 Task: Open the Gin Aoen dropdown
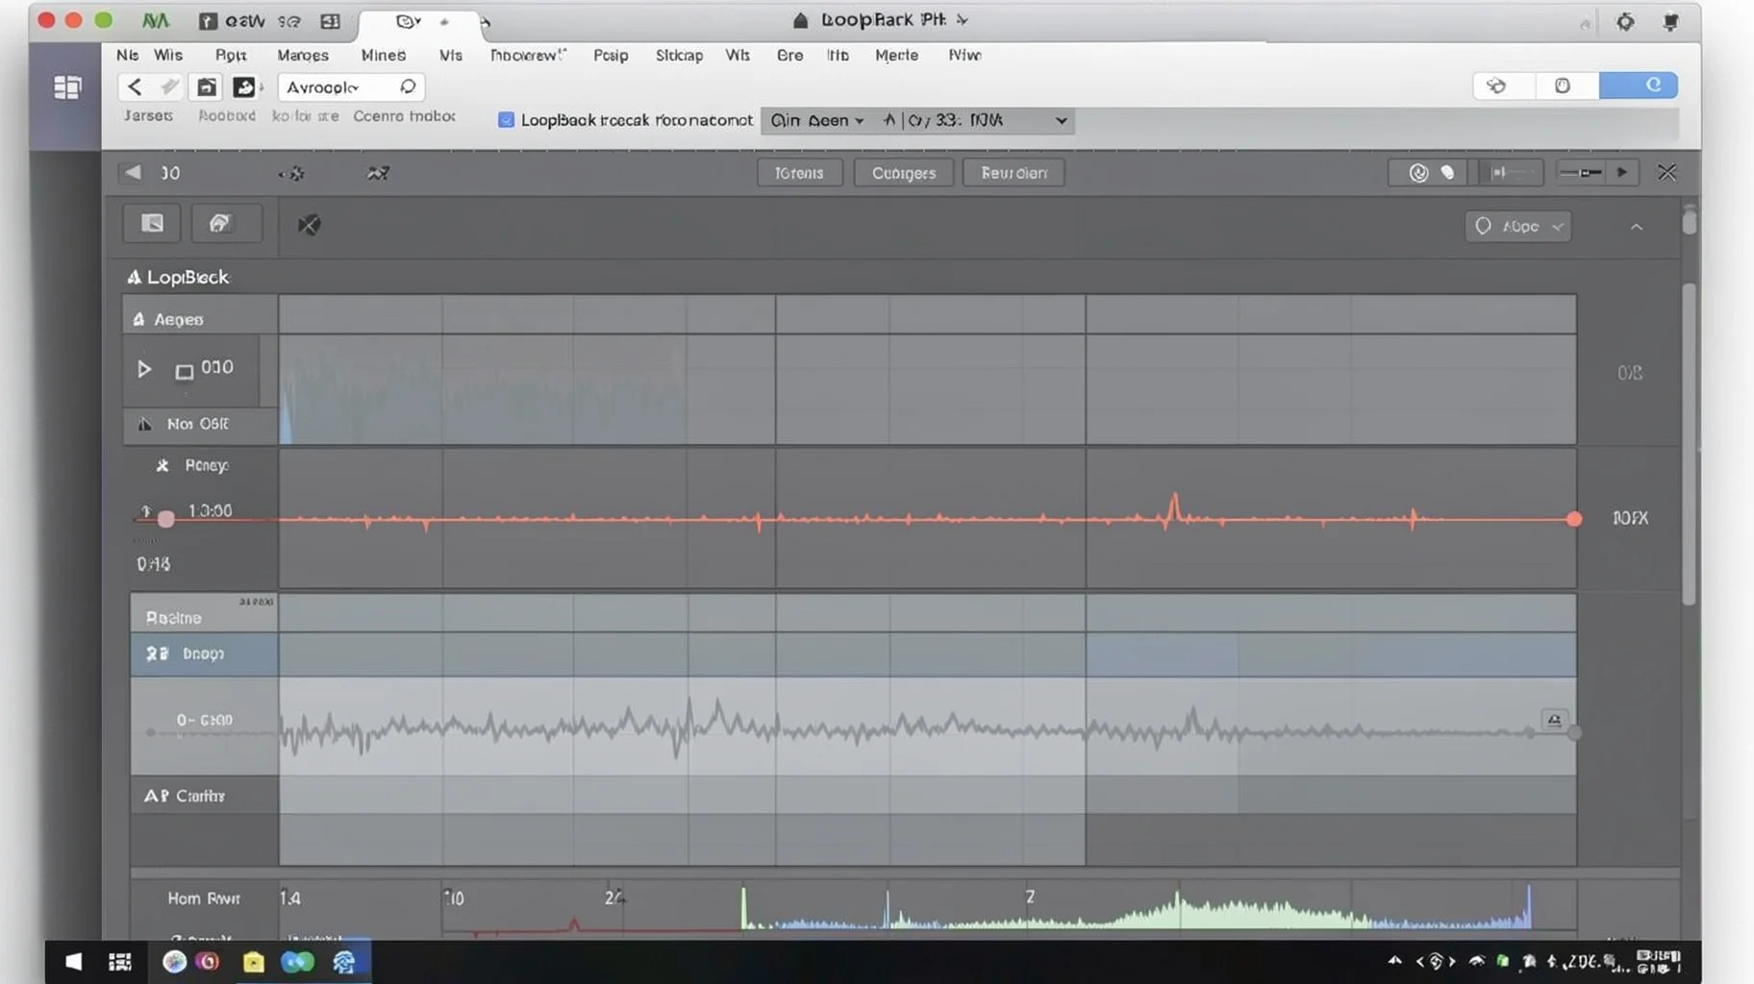[x=817, y=120]
